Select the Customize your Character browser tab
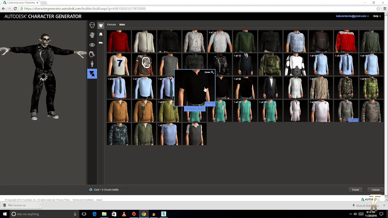The width and height of the screenshot is (388, 218). click(x=21, y=2)
